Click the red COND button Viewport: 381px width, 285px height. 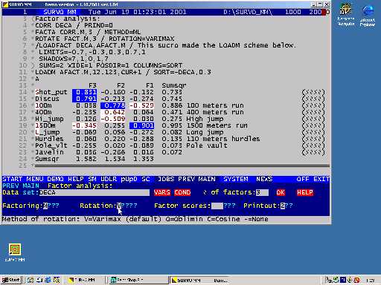point(182,192)
